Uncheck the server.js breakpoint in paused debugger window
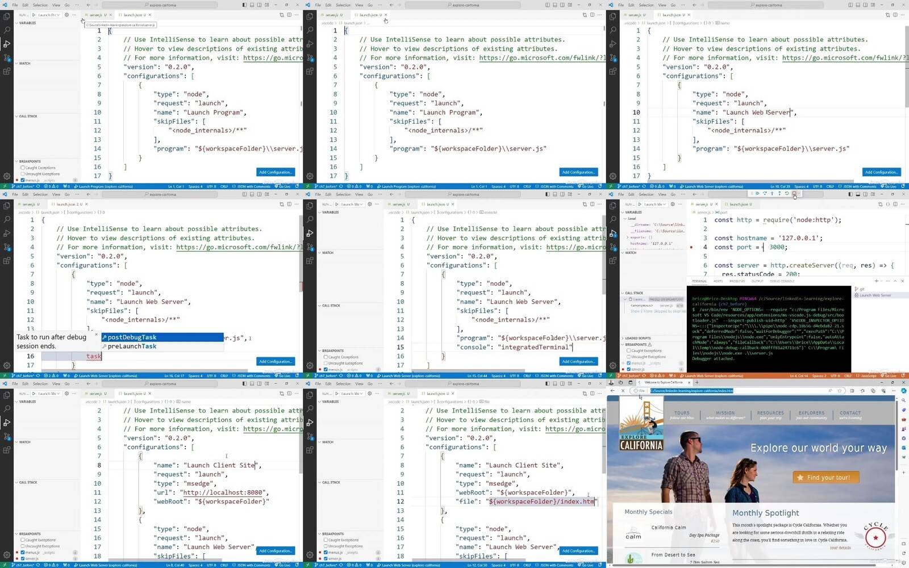 (629, 369)
